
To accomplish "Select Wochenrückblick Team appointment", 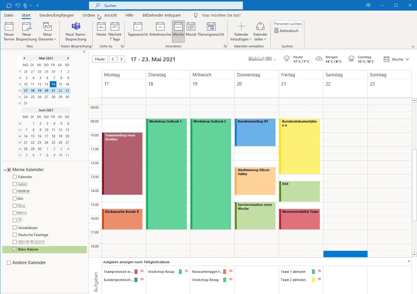I will coord(300,219).
